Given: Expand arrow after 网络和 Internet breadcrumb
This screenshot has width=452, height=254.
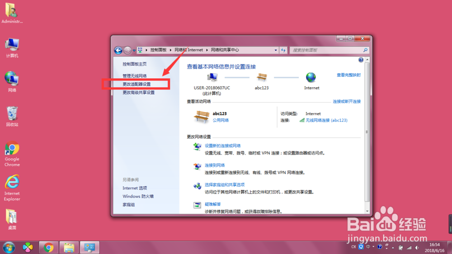Looking at the screenshot, I should coord(207,50).
